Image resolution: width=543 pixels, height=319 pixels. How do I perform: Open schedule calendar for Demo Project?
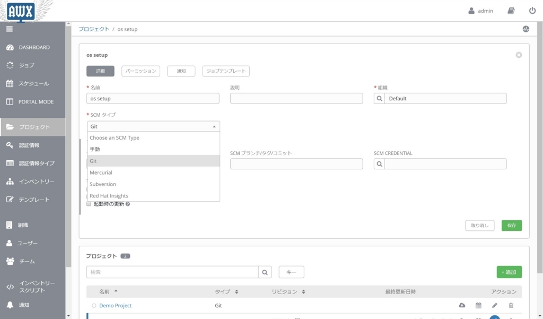pos(478,306)
